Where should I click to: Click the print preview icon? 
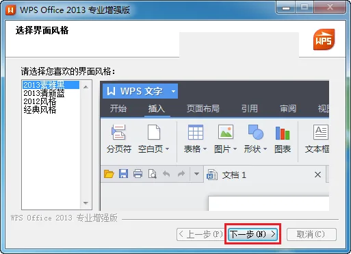(x=153, y=174)
